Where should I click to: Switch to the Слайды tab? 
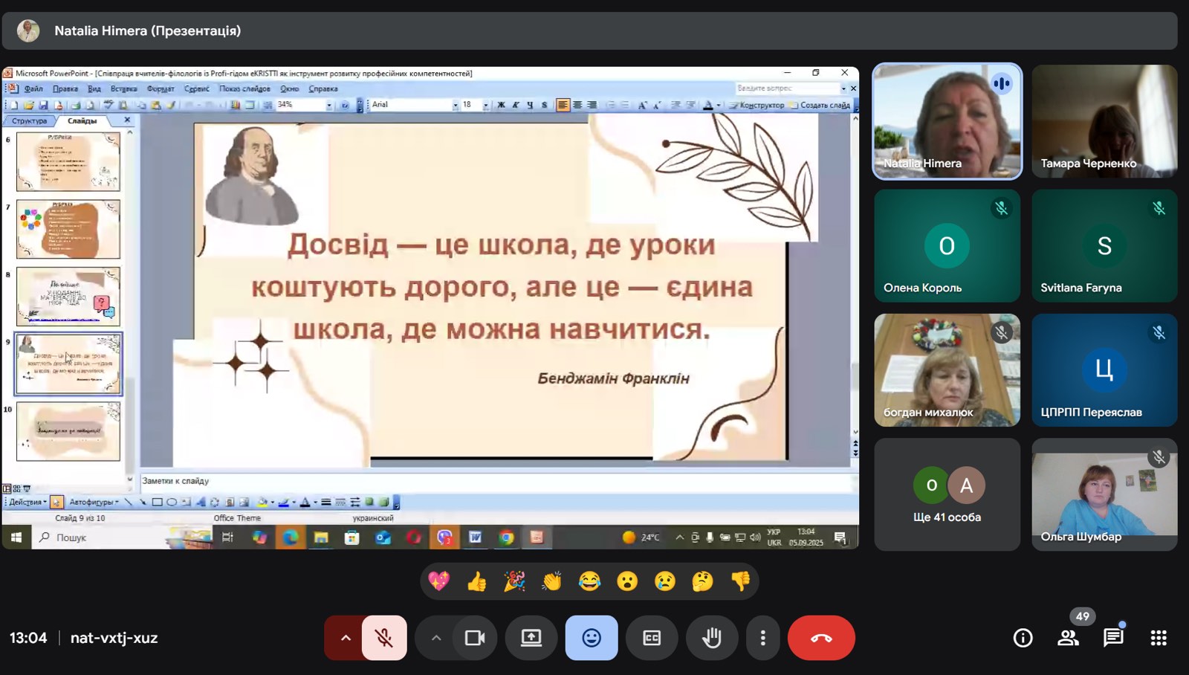pyautogui.click(x=82, y=120)
